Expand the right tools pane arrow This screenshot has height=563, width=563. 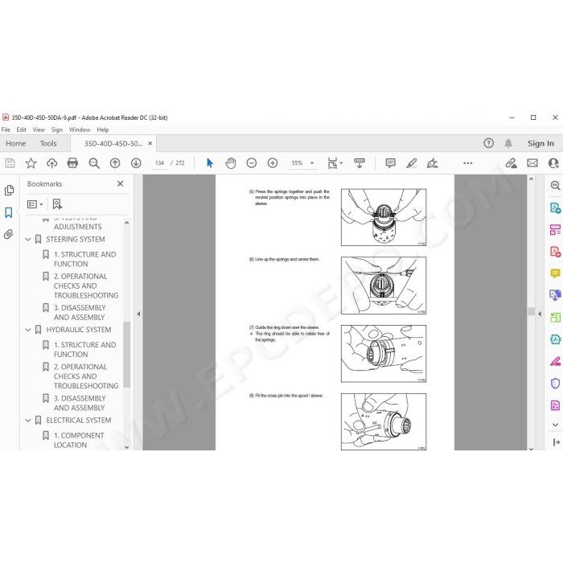coord(540,314)
